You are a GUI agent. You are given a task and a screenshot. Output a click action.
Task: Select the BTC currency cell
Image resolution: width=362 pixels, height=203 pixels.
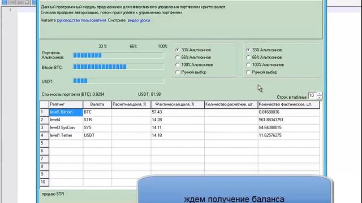click(x=97, y=112)
